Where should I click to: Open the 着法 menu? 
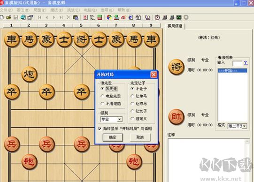[23, 10]
